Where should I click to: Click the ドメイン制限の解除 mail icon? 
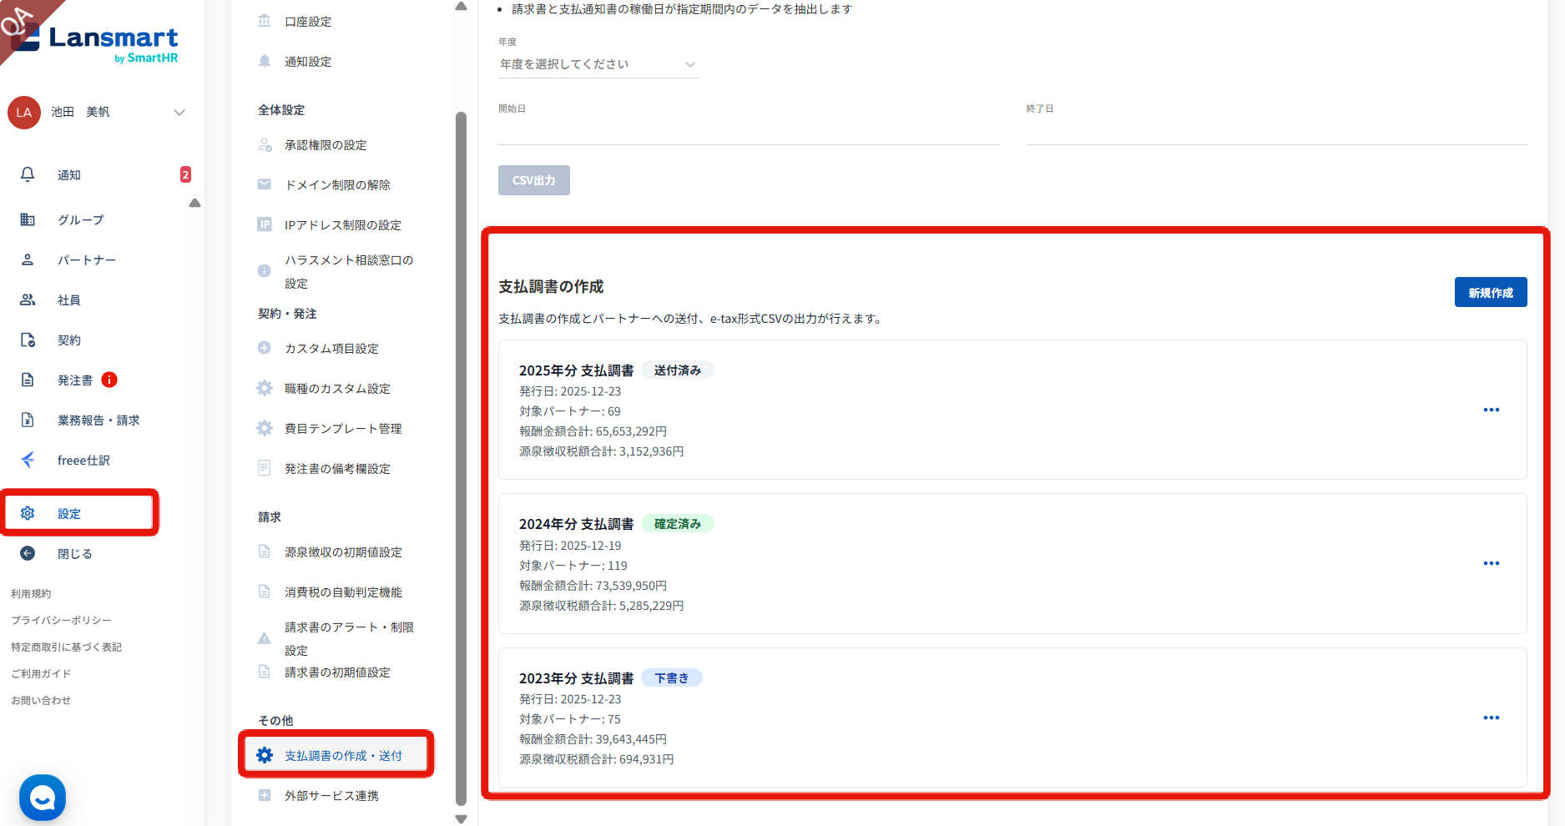265,184
